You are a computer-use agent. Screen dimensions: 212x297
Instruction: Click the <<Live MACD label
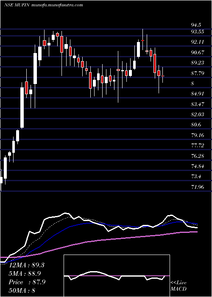point(179,286)
